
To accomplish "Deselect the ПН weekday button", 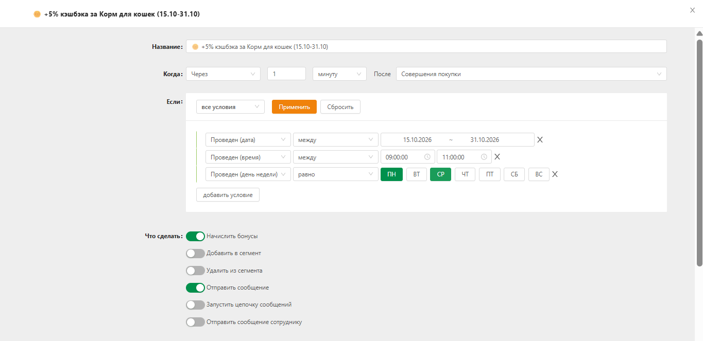I will [x=391, y=174].
